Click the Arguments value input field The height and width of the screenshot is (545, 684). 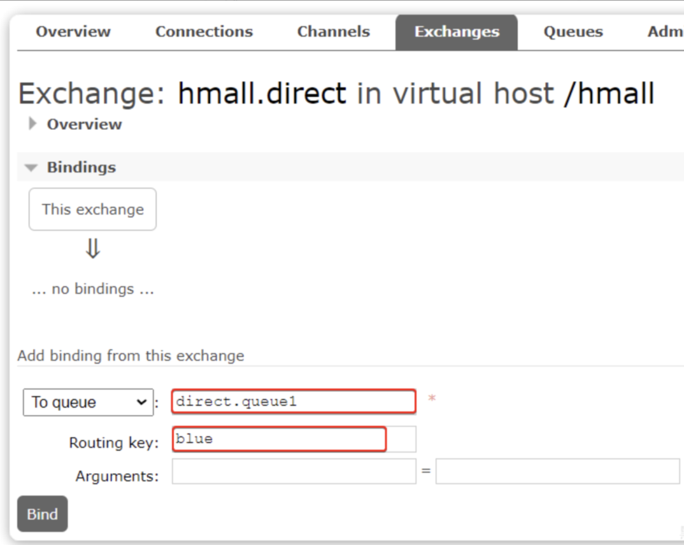tap(557, 471)
